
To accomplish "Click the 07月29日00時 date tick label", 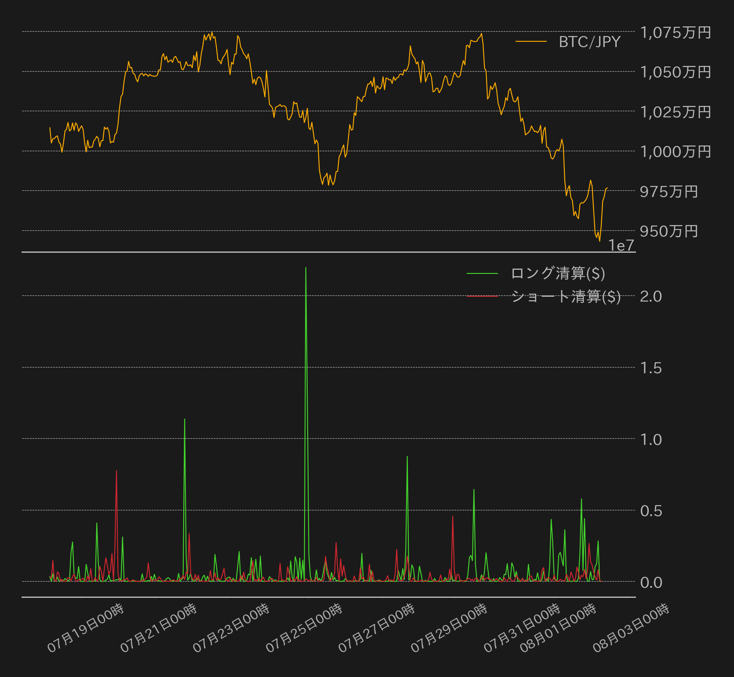I will pos(449,628).
